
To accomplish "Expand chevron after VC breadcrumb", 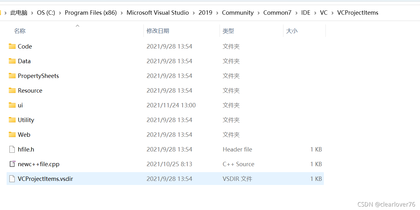I will click(x=333, y=13).
